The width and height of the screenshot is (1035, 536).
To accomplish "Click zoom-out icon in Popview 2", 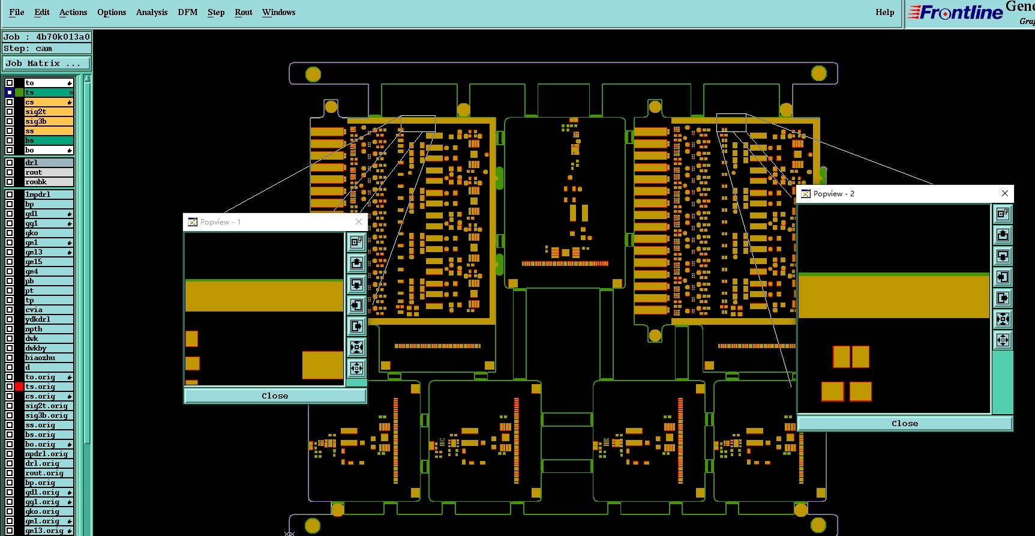I will tap(1003, 340).
